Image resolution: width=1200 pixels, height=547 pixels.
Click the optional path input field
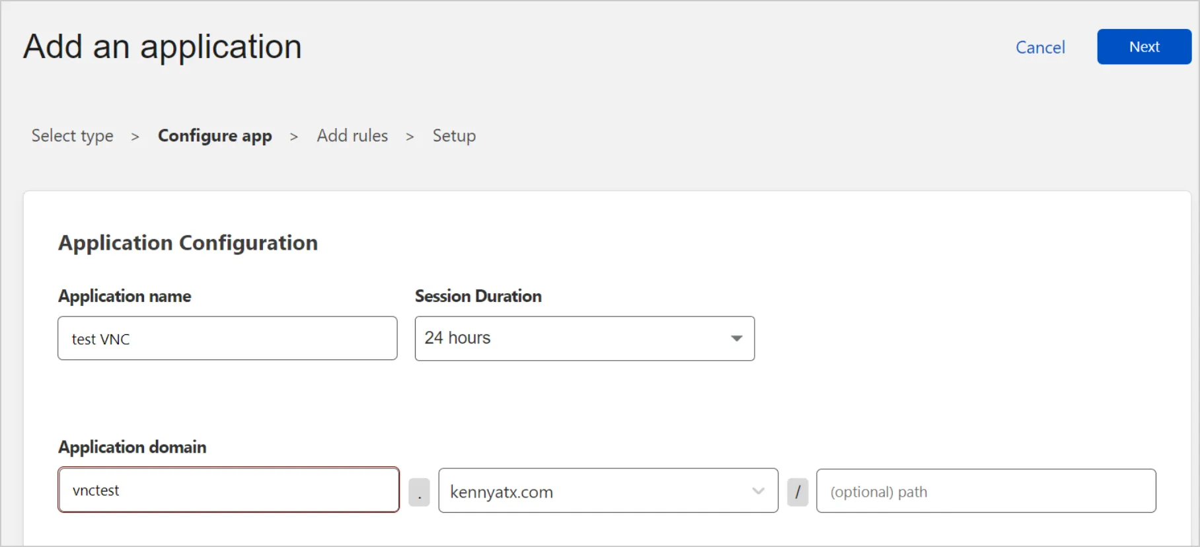pos(985,492)
